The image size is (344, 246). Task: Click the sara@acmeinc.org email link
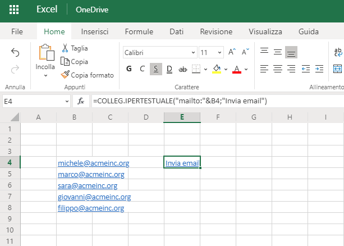click(x=88, y=186)
